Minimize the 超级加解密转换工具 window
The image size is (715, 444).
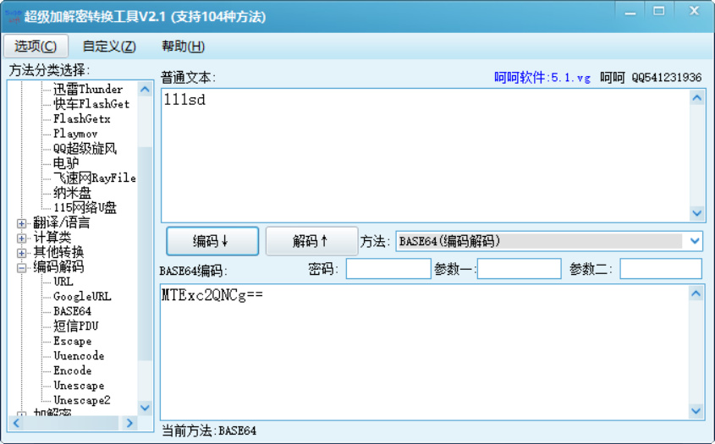pos(630,13)
